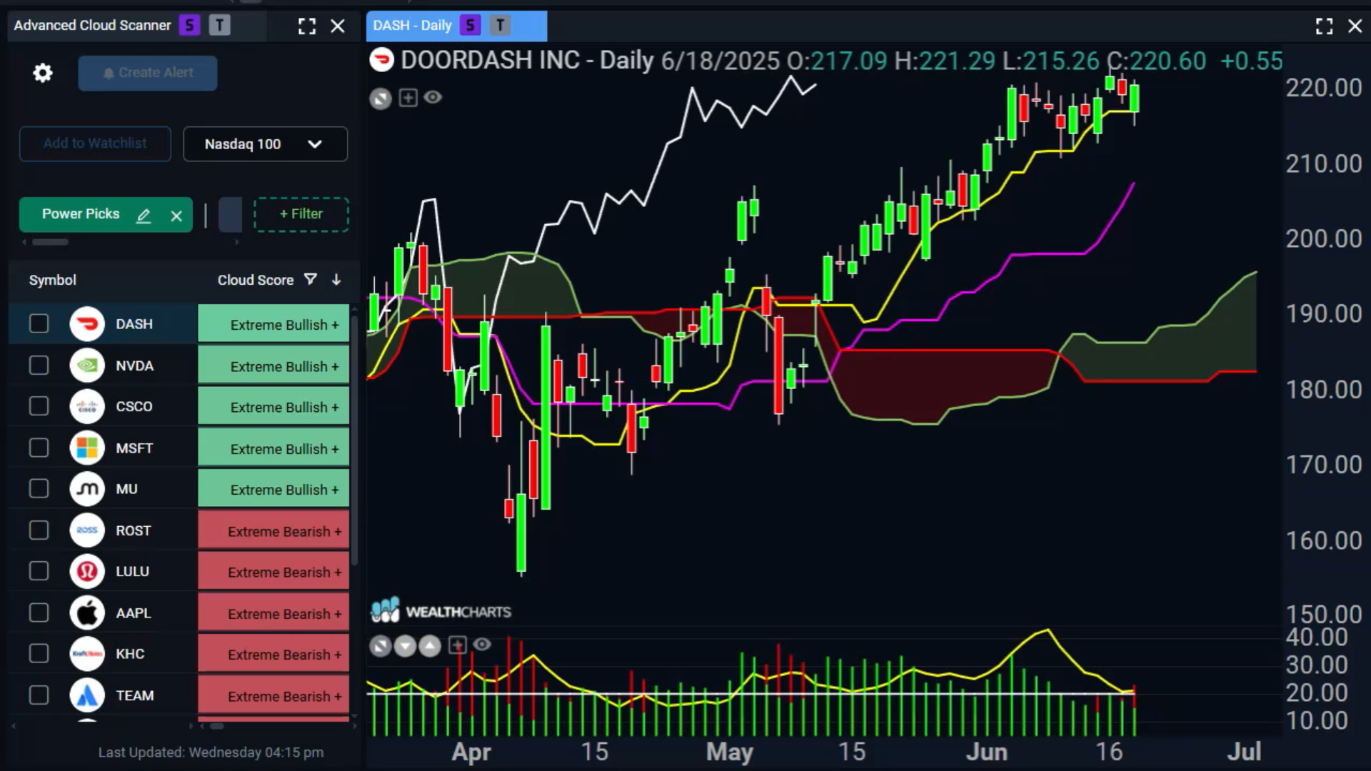Click the scanner list bottom horizontal scrollbar
Viewport: 1371px width, 771px height.
pos(216,726)
